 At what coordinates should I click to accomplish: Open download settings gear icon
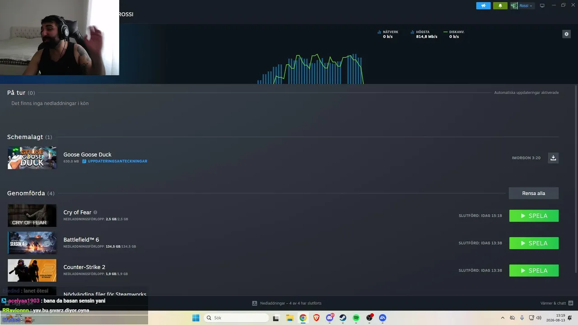coord(567,34)
